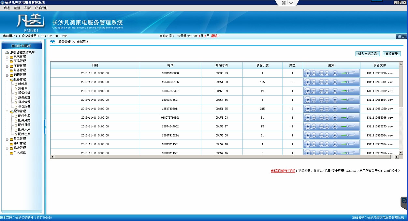Image resolution: width=408 pixels, height=221 pixels.
Task: Expand the 系统管理 tree node
Action: point(7,57)
